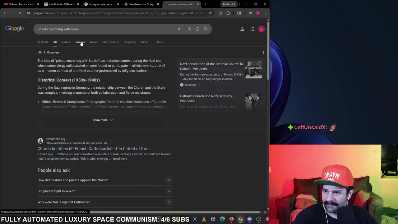Open AI Overview three-dot options
The width and height of the screenshot is (398, 224).
click(264, 53)
